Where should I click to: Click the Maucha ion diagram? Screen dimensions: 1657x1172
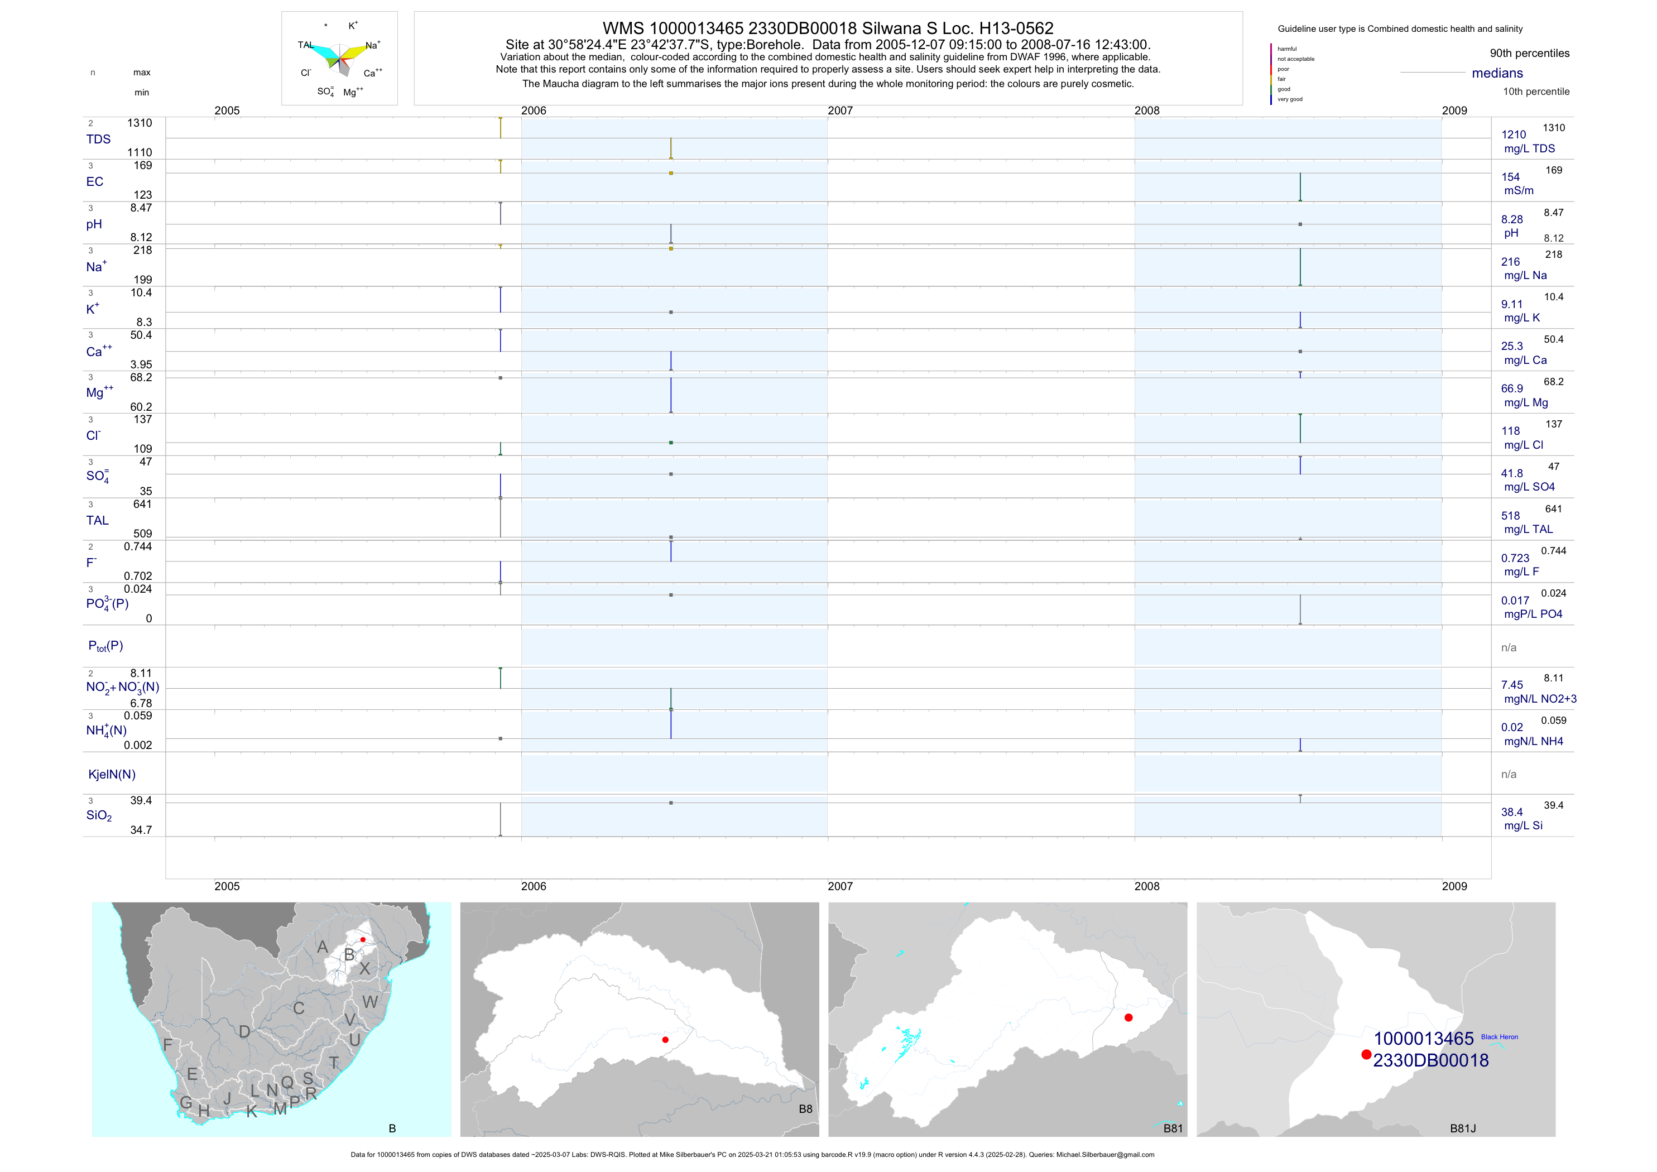click(x=339, y=57)
